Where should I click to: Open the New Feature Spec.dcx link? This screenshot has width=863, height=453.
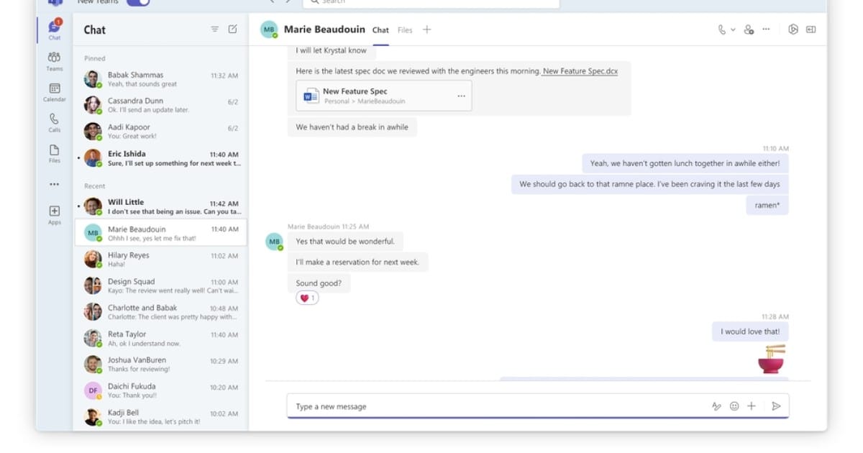580,71
